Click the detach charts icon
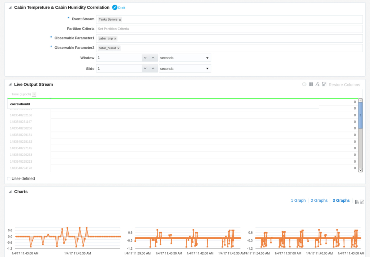The image size is (370, 257). pyautogui.click(x=362, y=202)
